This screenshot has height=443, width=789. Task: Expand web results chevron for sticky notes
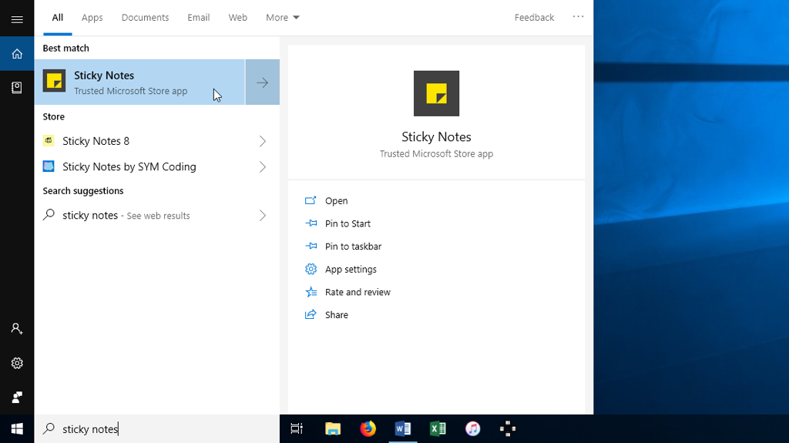pos(262,216)
